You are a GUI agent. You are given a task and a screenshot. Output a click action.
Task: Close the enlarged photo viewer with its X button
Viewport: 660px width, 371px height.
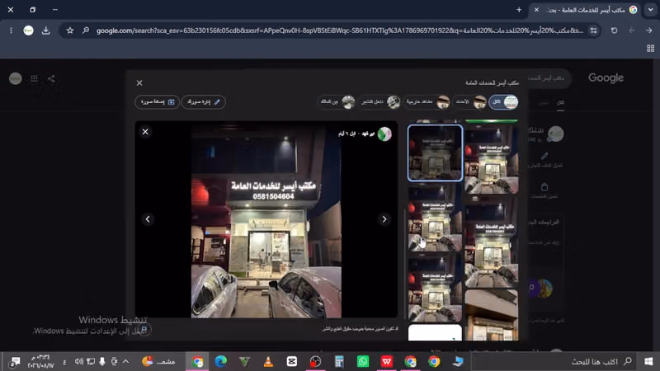pos(145,132)
